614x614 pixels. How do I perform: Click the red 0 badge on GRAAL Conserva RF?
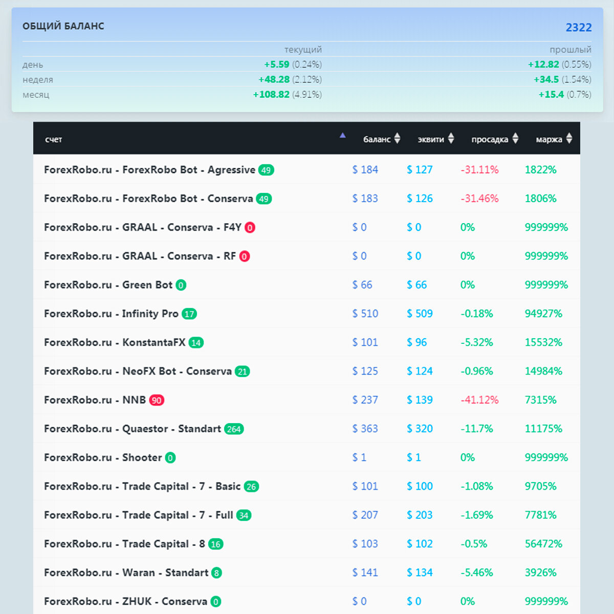pyautogui.click(x=245, y=256)
